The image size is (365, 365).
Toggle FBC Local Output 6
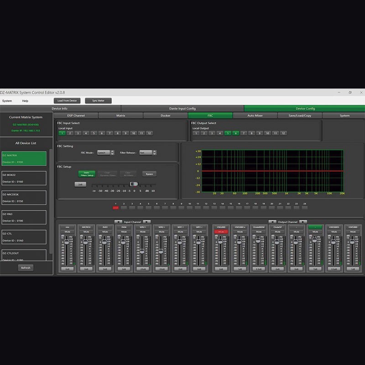(x=235, y=133)
